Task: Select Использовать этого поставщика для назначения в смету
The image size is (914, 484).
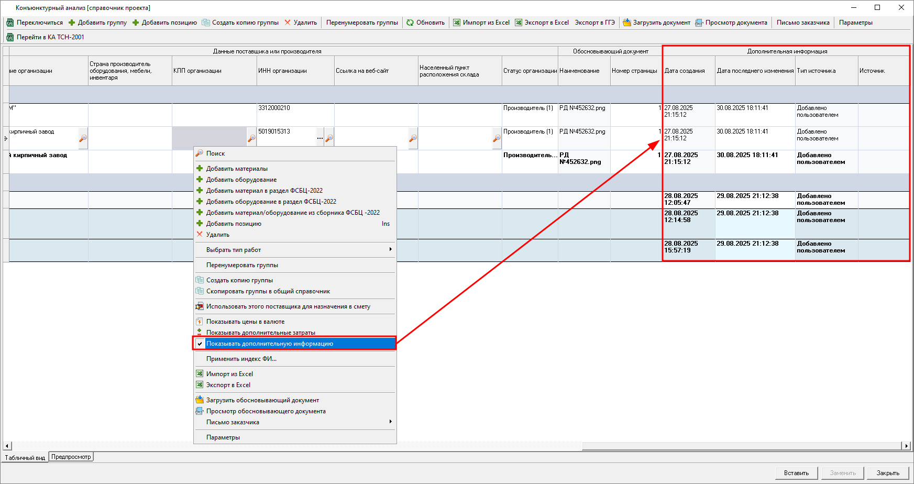Action: (x=295, y=306)
